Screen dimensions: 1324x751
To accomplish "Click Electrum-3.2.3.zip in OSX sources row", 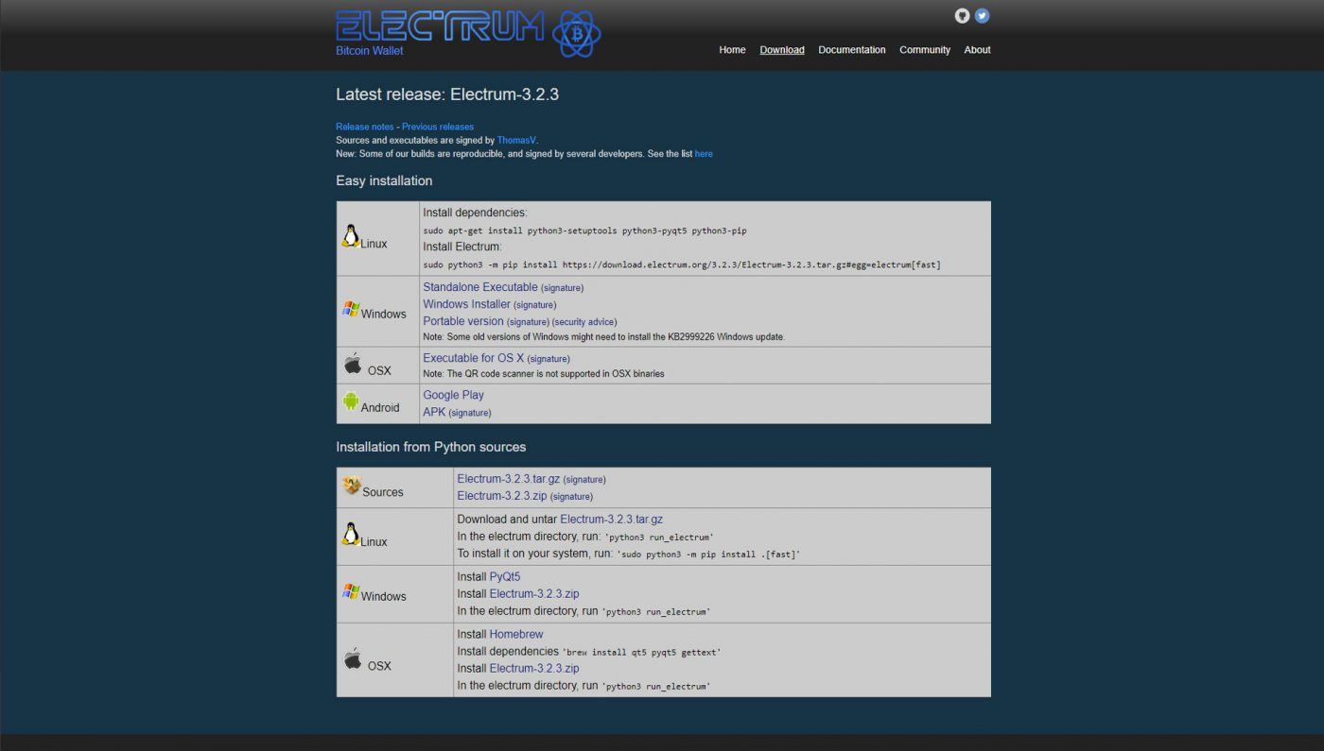I will pos(534,669).
